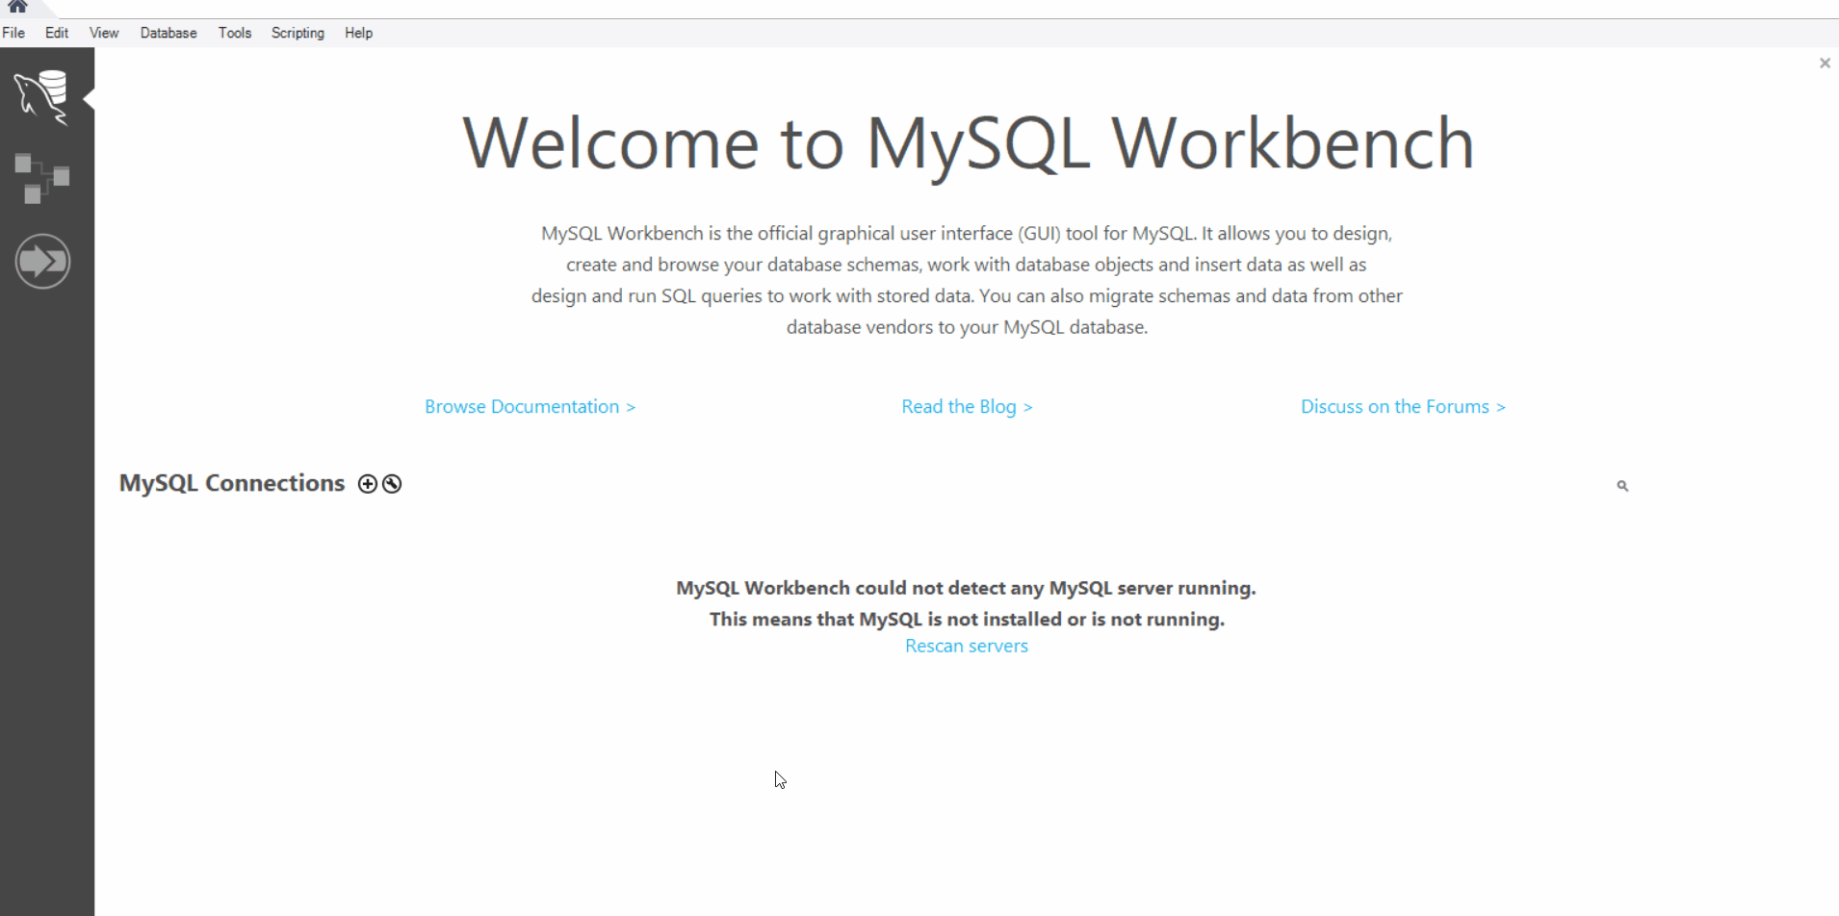Open the Help menu
The width and height of the screenshot is (1839, 916).
358,33
